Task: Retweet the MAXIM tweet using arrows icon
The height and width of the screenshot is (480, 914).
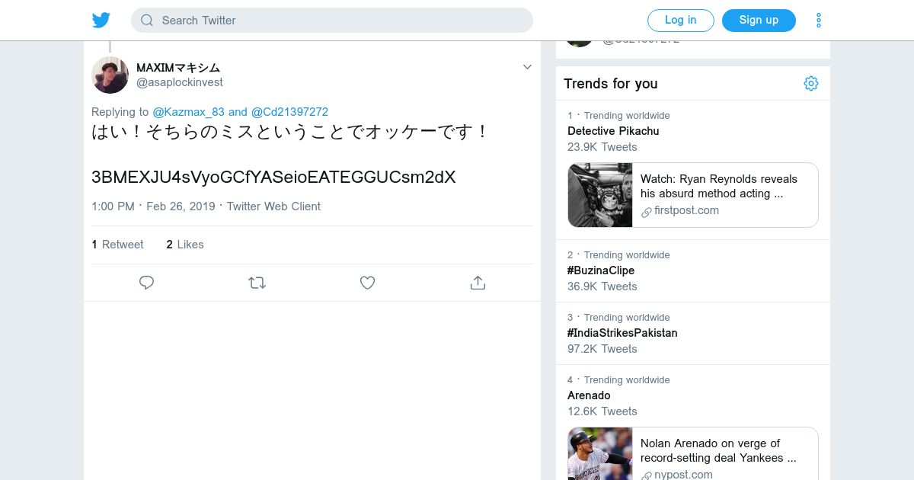Action: coord(257,283)
